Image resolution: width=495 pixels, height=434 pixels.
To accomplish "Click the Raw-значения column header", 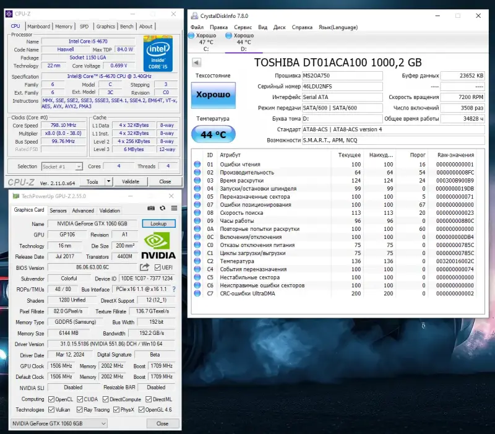I will click(x=455, y=155).
